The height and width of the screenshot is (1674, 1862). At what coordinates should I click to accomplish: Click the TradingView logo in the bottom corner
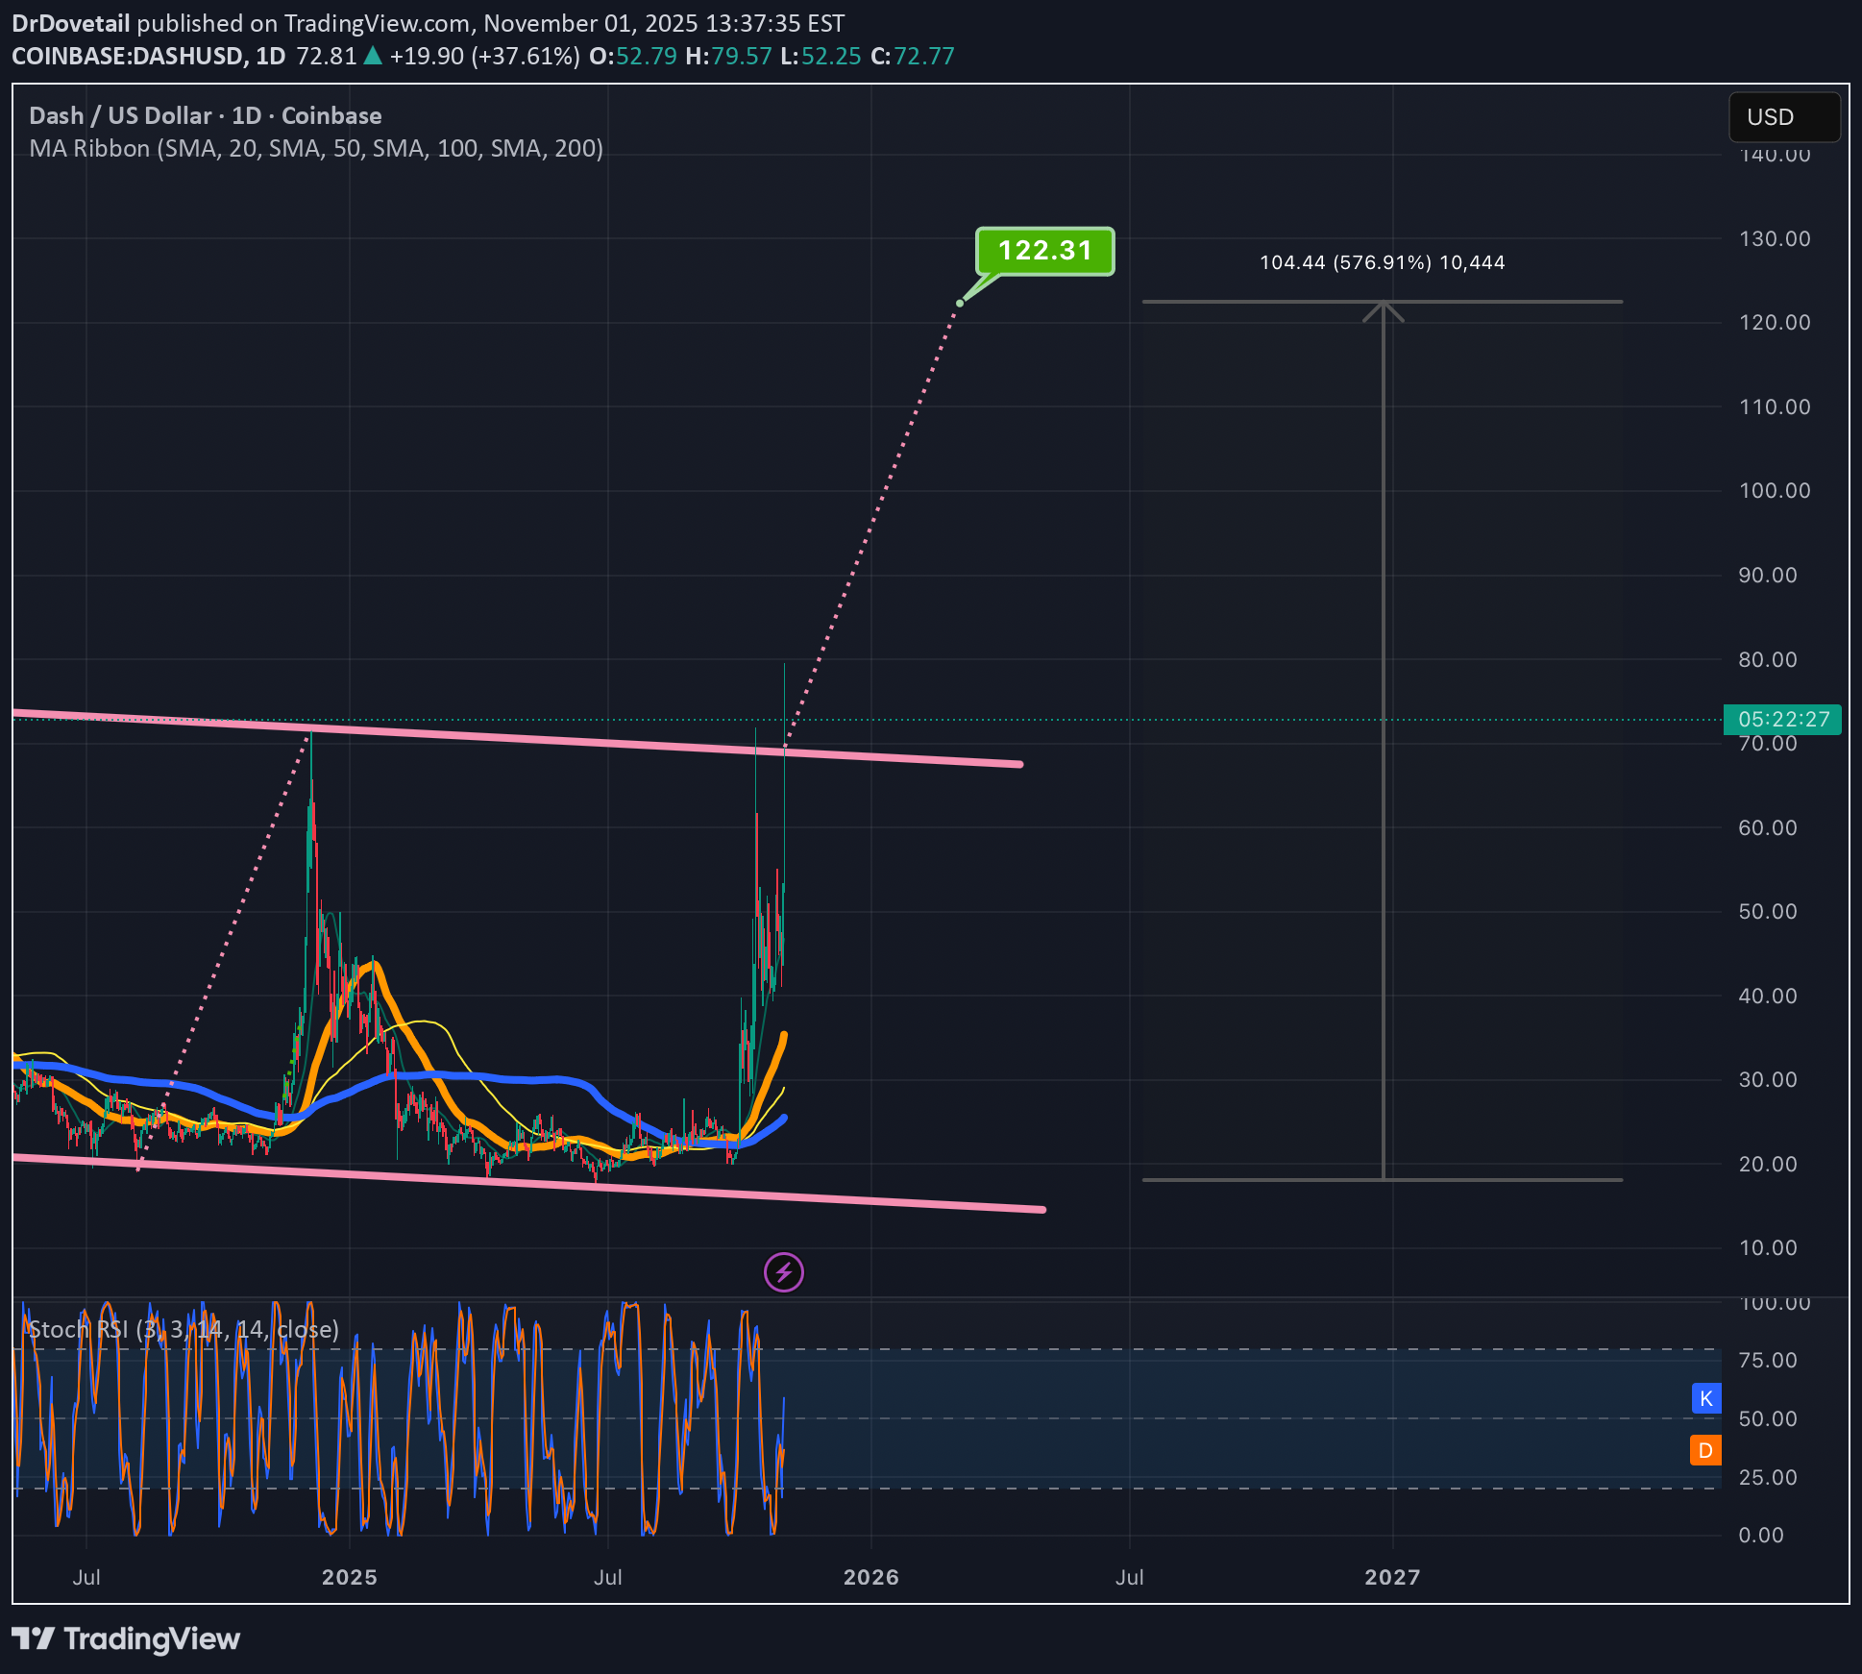tap(125, 1639)
